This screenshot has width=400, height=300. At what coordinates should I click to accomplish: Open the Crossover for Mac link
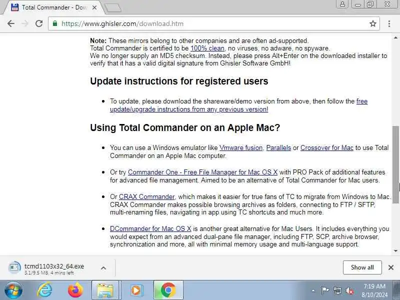click(x=327, y=147)
